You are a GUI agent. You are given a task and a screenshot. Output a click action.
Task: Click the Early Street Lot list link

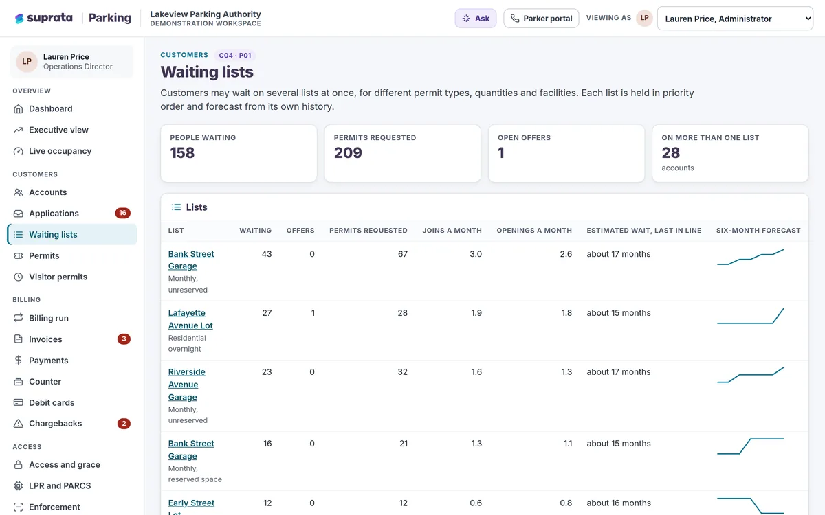click(x=191, y=508)
